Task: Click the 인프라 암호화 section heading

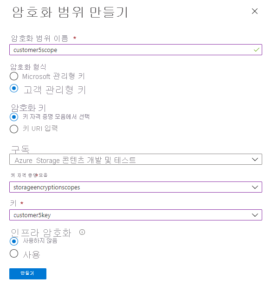Action: click(x=41, y=232)
